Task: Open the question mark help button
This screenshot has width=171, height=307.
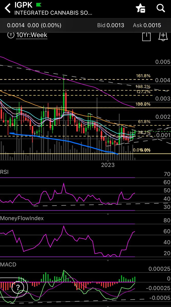Action: tap(18, 287)
